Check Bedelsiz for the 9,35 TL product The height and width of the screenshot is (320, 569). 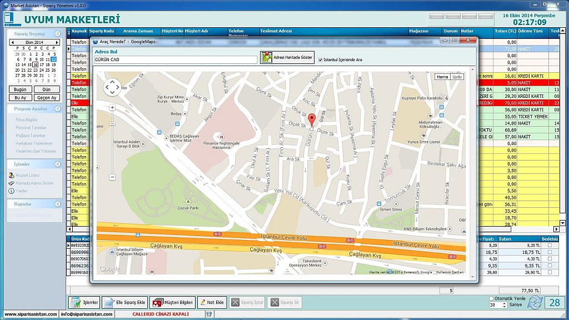(x=550, y=266)
